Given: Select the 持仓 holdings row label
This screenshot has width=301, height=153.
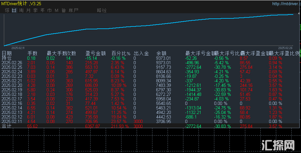Looking at the screenshot, I should (6, 58).
